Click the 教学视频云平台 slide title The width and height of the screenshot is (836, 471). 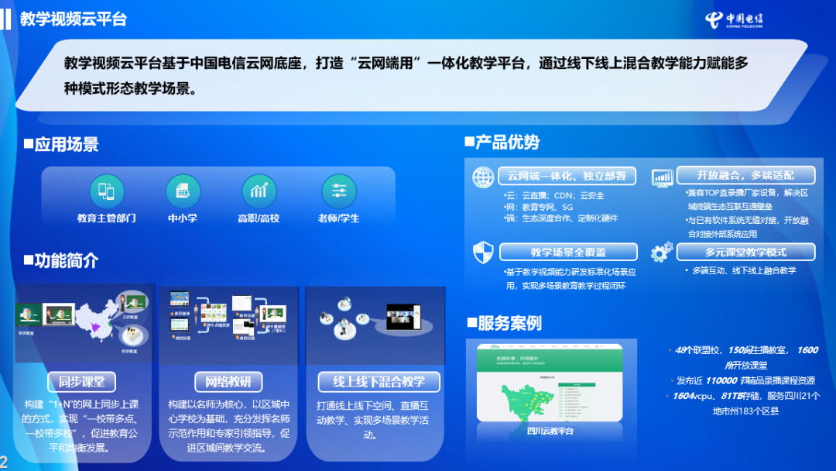point(74,19)
